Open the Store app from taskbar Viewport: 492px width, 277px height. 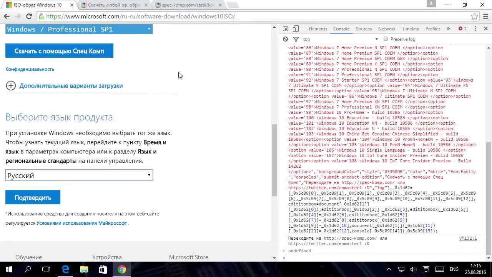click(103, 269)
